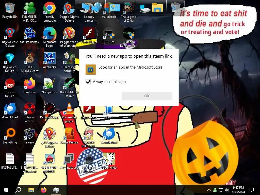
Task: Choose 'Look for an app in the Microsoft Store'
Action: (x=129, y=69)
